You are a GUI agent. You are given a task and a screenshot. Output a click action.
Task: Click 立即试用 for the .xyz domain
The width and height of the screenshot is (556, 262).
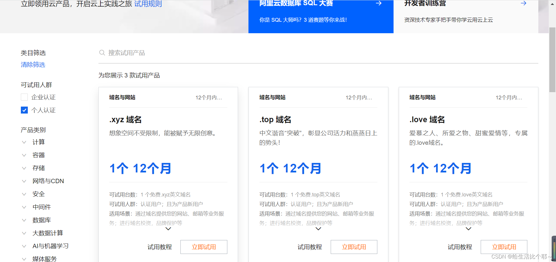click(204, 247)
